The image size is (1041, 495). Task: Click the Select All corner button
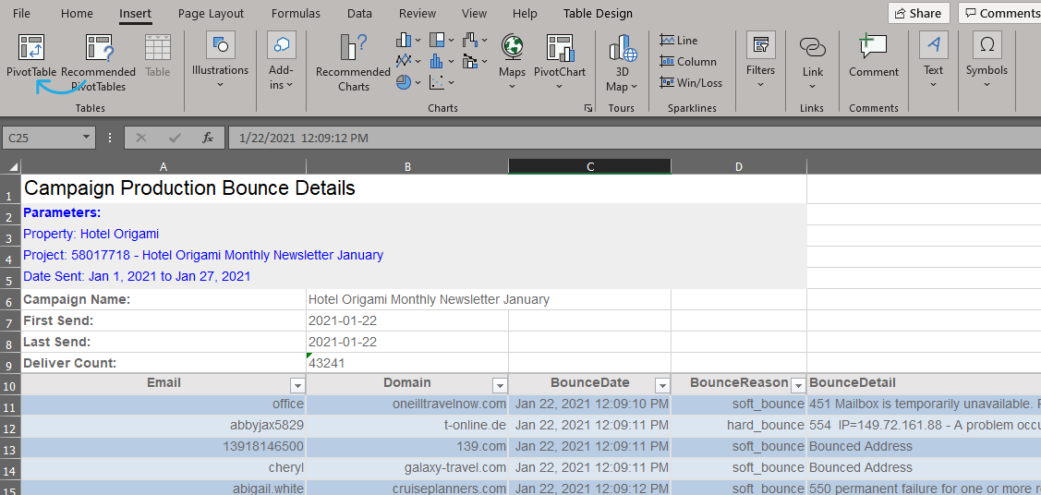coord(11,166)
